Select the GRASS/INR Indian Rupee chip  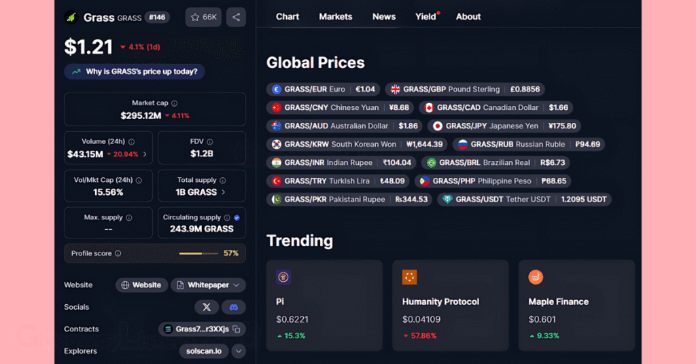341,163
